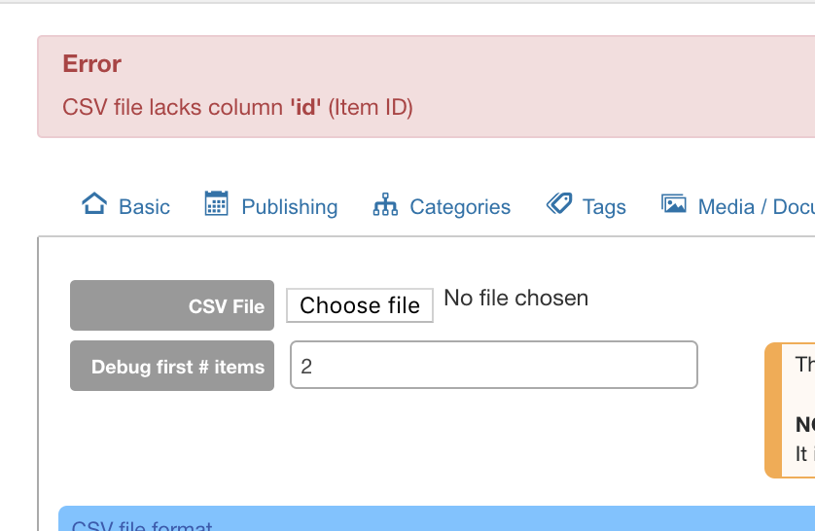815x531 pixels.
Task: Click the 'No file chosen' text
Action: click(516, 299)
